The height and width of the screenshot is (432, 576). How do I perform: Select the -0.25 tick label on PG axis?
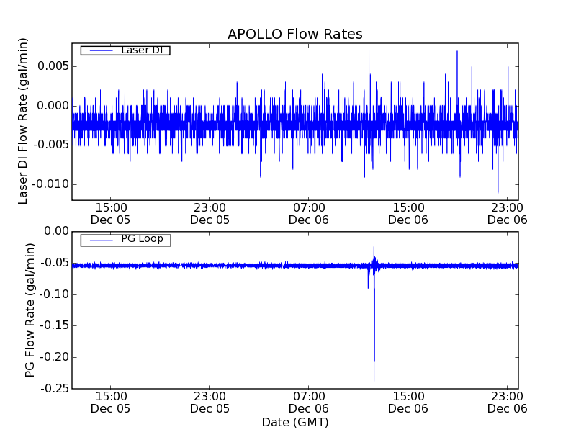tap(55, 388)
